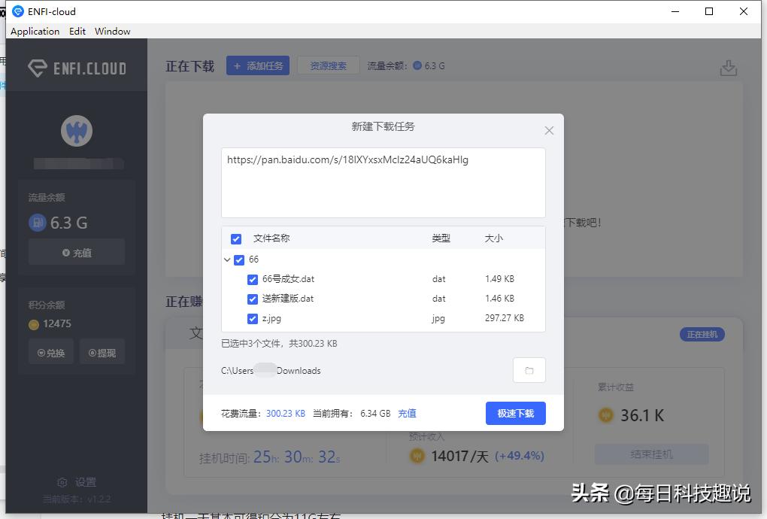Screen dimensions: 767x519
Task: Toggle the select-all 文件名称 header checkbox
Action: pos(235,238)
